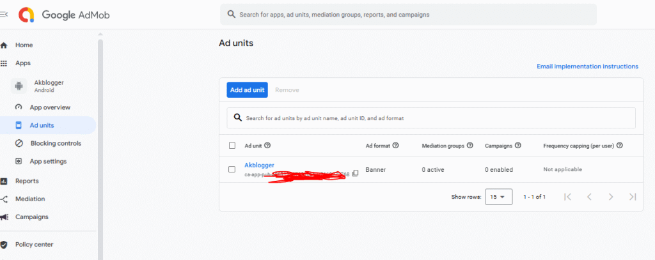
Task: Click the Akblogger Android app icon
Action: click(x=19, y=86)
